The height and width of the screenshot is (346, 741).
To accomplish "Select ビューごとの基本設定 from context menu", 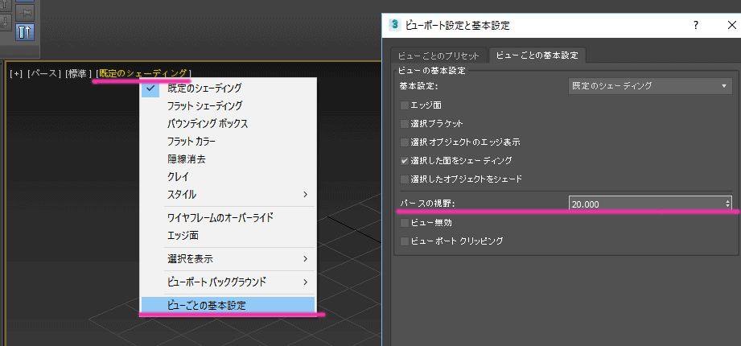I will (228, 306).
